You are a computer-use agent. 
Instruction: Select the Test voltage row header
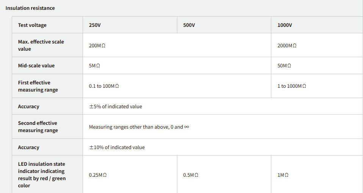coord(32,25)
